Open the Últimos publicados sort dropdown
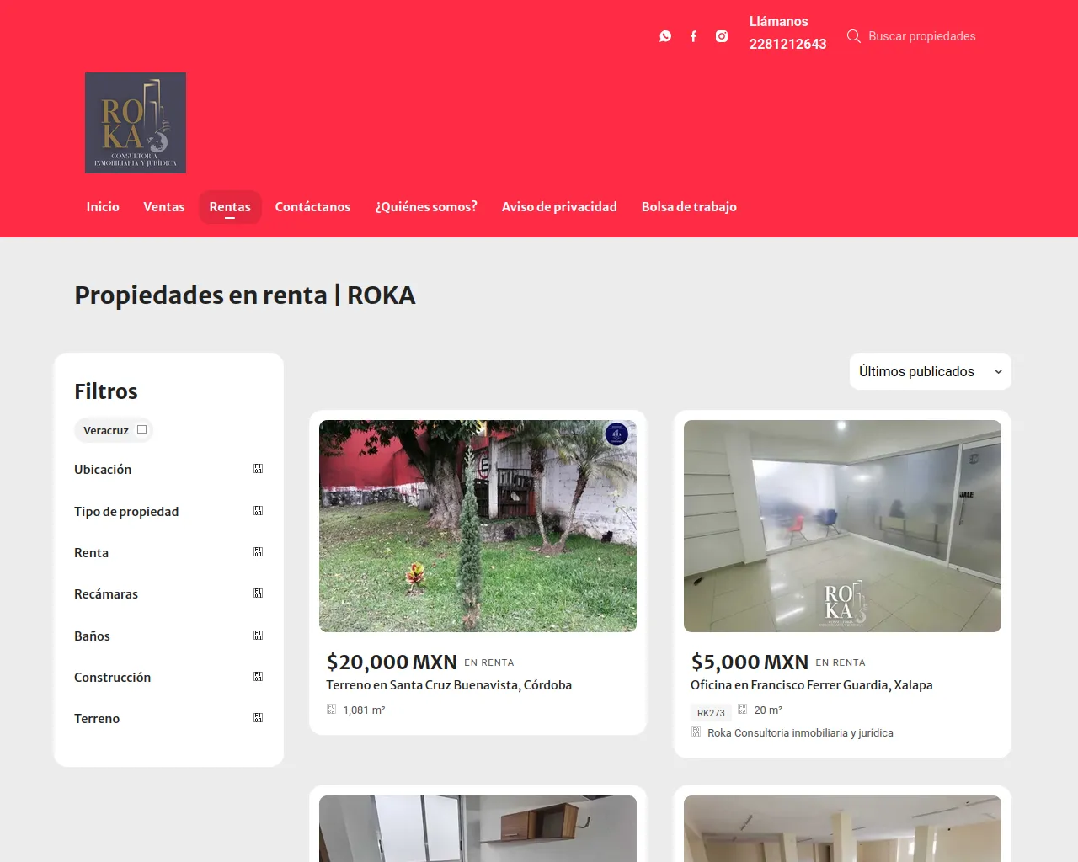The image size is (1078, 862). (x=930, y=371)
